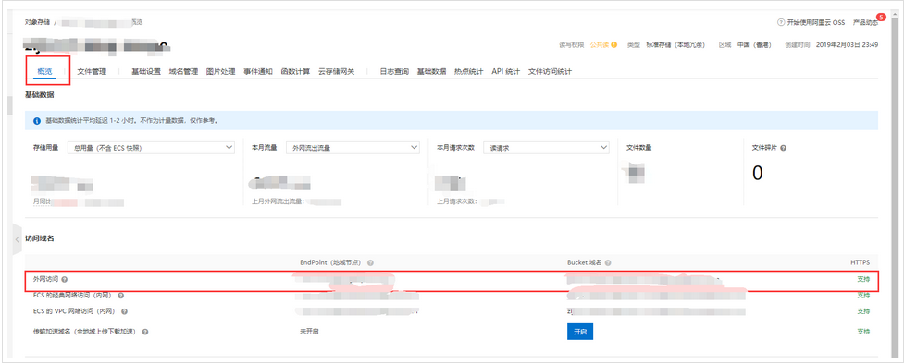The image size is (904, 364).
Task: Open the 热点统计 tab
Action: point(469,72)
